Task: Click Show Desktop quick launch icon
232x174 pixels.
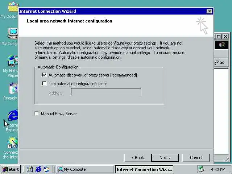Action: (x=30, y=169)
